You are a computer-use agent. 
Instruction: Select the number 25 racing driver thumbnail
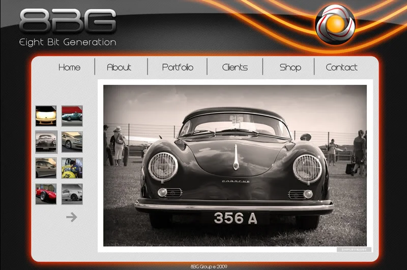72,168
